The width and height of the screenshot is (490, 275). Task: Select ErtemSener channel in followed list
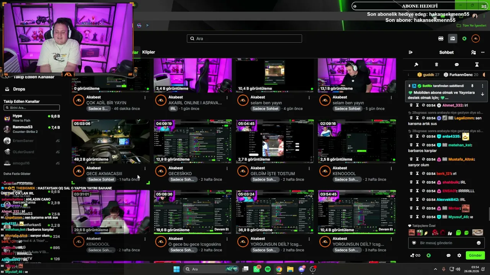pos(31,141)
